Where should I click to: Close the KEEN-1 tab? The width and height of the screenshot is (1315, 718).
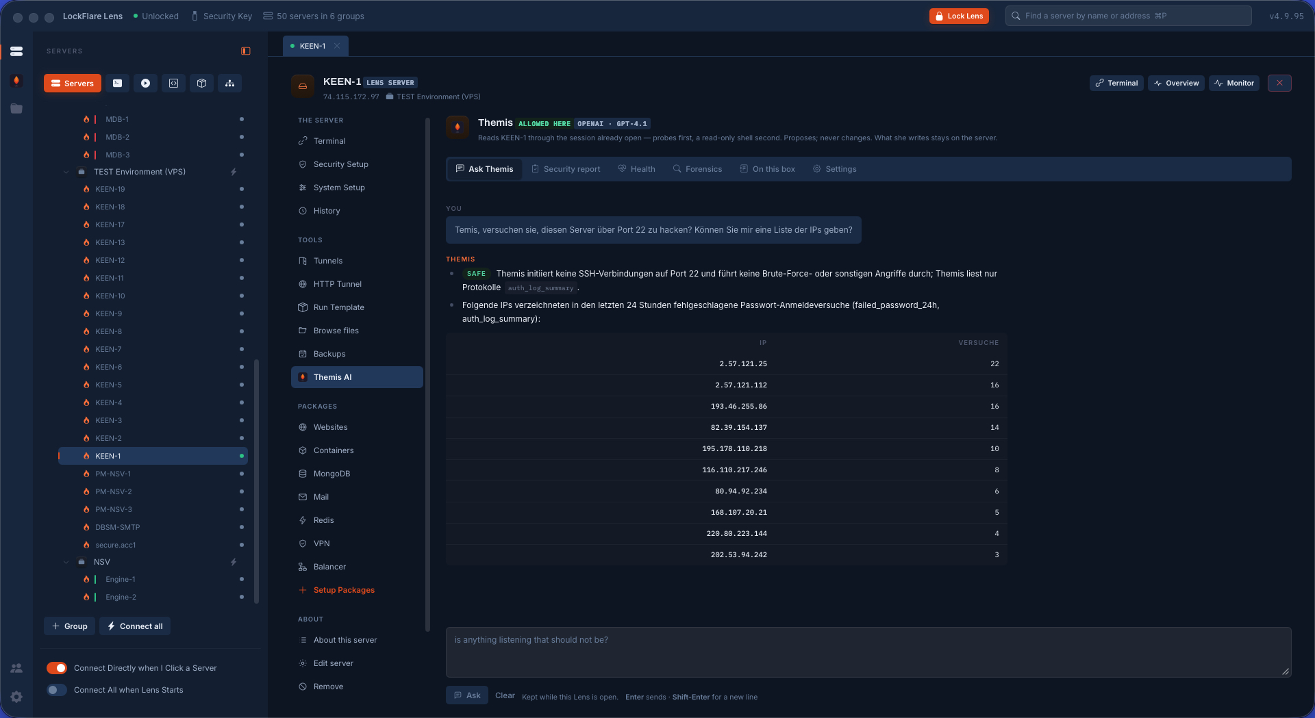(337, 46)
